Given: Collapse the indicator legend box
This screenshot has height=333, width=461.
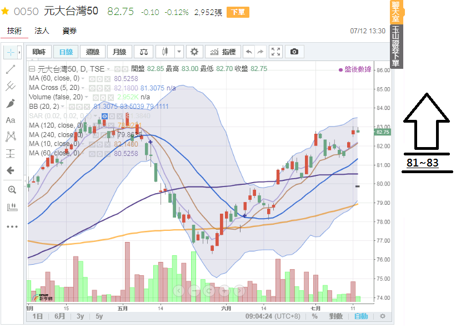Looking at the screenshot, I should point(32,69).
